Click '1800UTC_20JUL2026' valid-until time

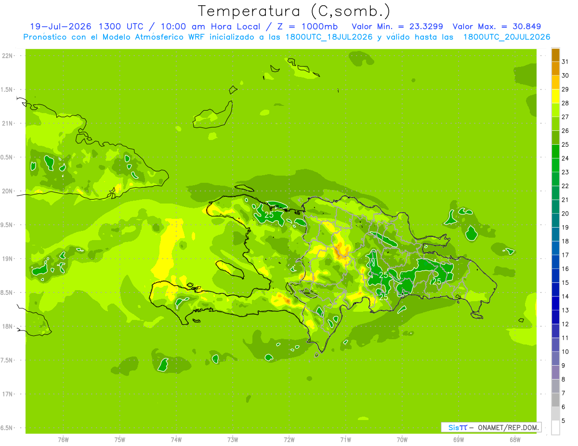[507, 37]
